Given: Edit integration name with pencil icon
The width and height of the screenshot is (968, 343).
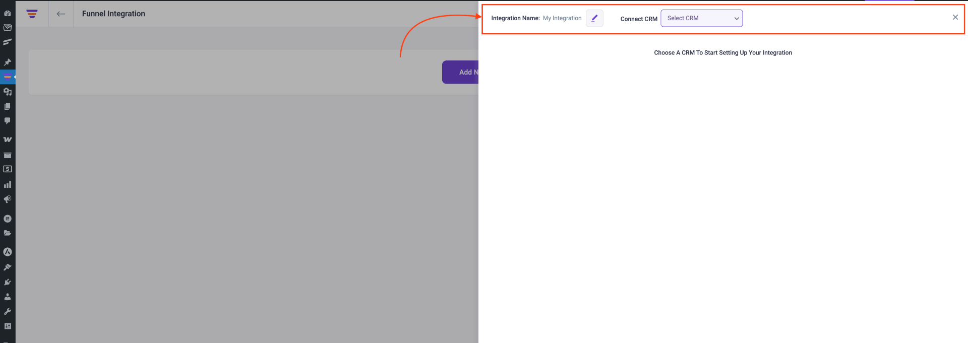Looking at the screenshot, I should point(594,18).
